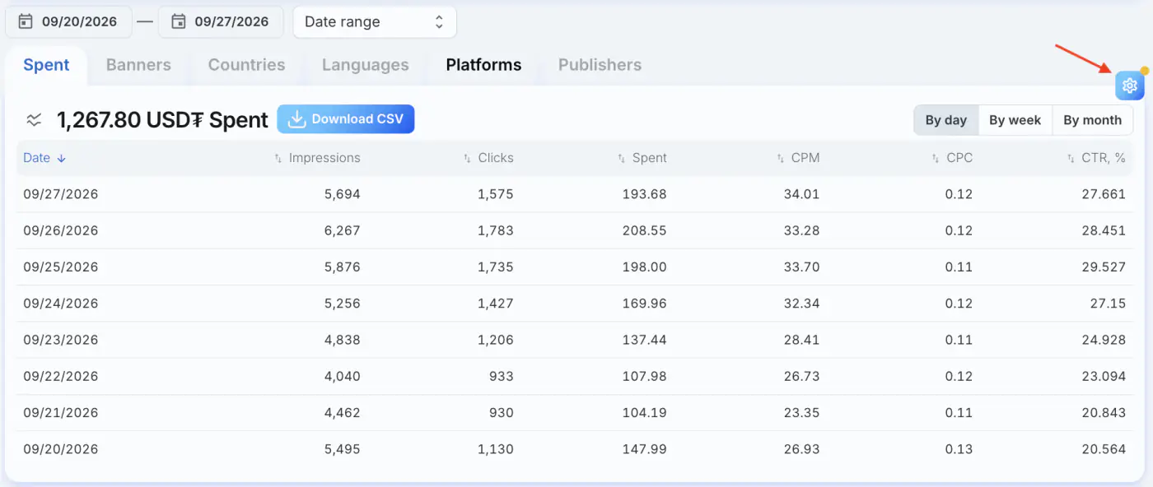The height and width of the screenshot is (487, 1153).
Task: Open the settings gear button
Action: 1130,86
